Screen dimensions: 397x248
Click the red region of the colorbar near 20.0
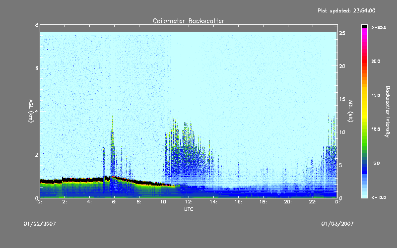(364, 61)
